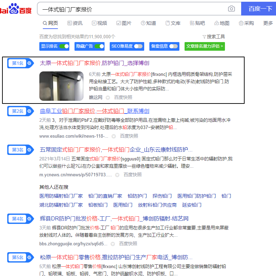The height and width of the screenshot is (276, 276).
Task: Click related search 延安铅门
Action: (192, 205)
